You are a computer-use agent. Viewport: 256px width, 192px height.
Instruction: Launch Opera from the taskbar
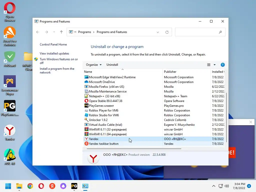click(41, 186)
